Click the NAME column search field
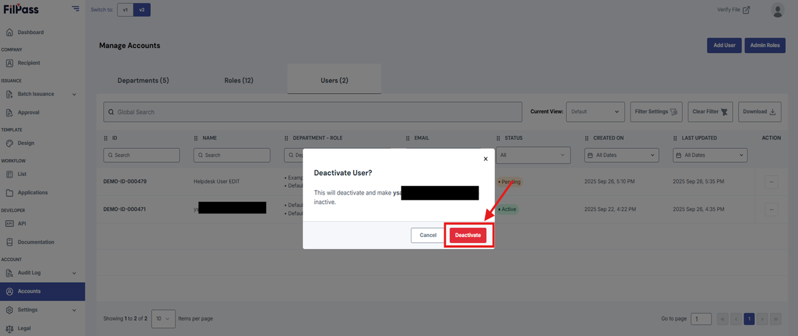 point(231,155)
